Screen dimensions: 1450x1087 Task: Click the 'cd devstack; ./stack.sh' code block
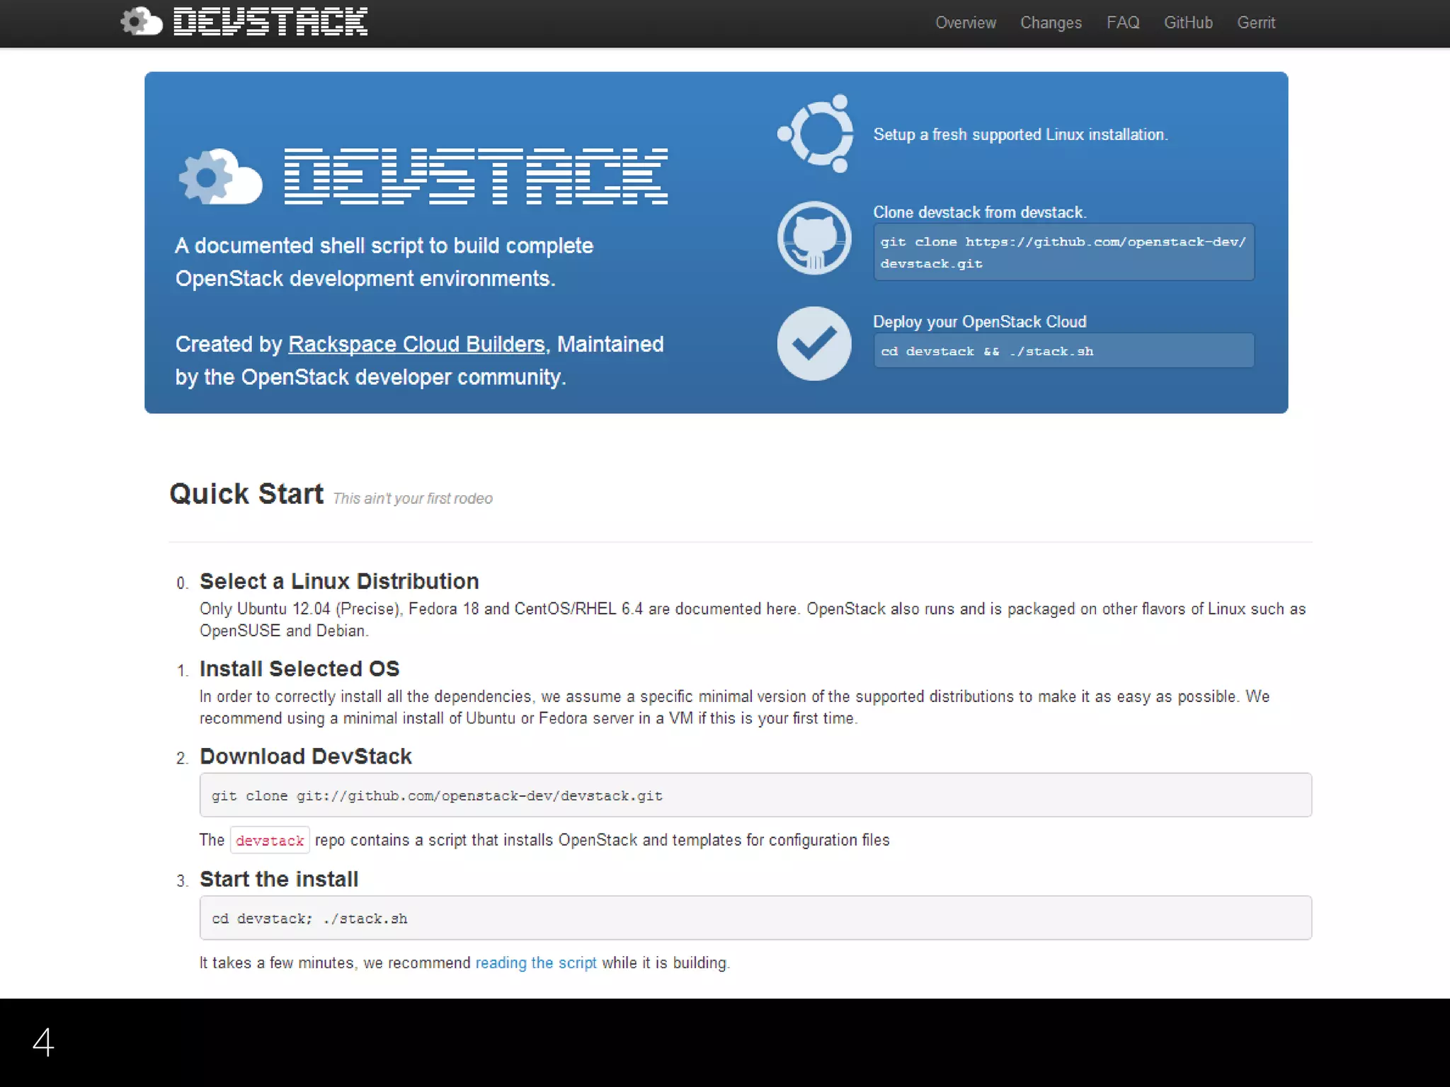755,918
